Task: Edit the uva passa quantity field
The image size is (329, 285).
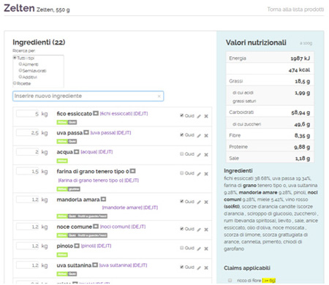Action: click(28, 133)
